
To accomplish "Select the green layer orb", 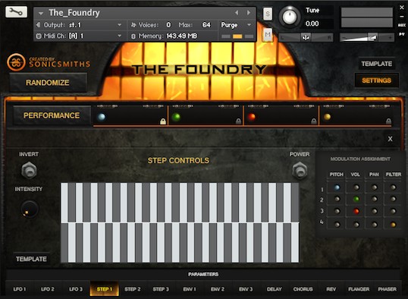I will pyautogui.click(x=176, y=117).
